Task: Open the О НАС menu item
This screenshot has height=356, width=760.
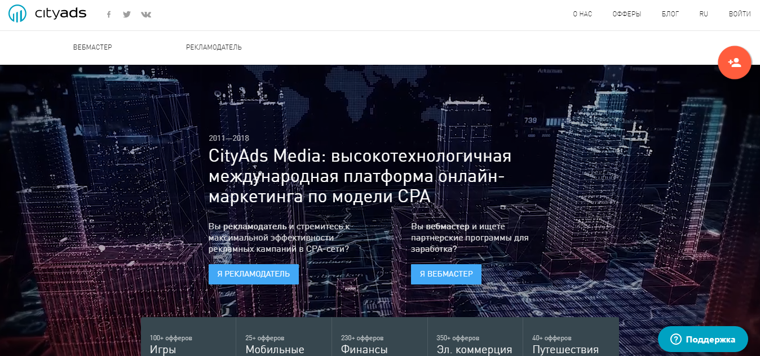Action: pyautogui.click(x=581, y=14)
